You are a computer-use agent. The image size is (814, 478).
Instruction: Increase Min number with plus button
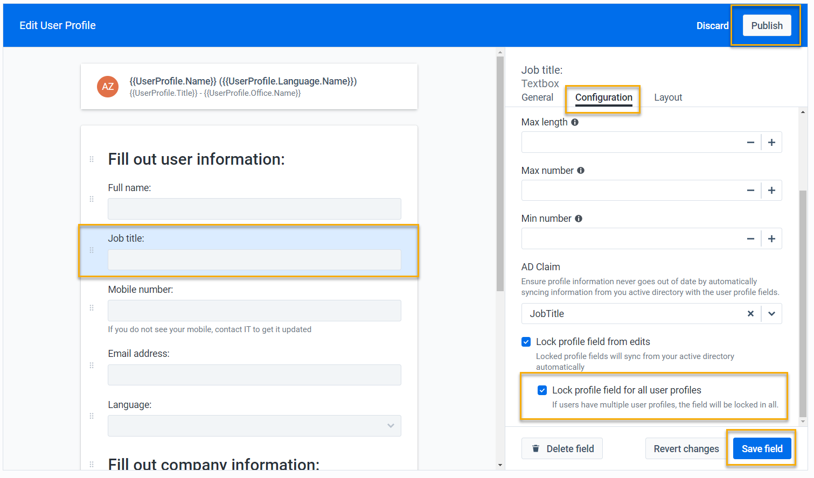click(x=771, y=239)
